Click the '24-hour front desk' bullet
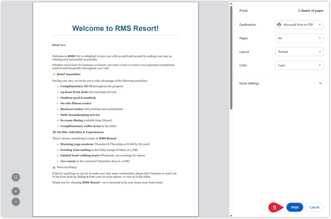This screenshot has width=331, height=219. [x=88, y=92]
